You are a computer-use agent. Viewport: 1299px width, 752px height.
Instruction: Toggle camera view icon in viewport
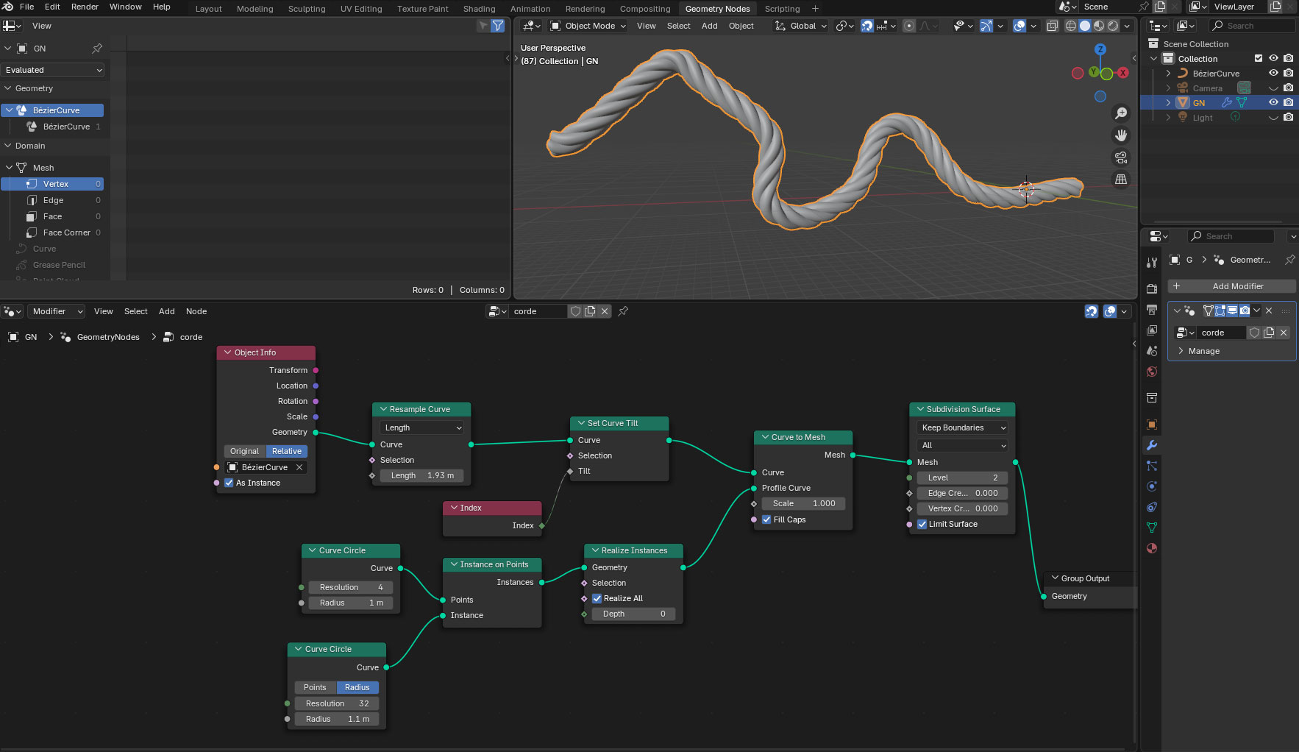pos(1121,157)
